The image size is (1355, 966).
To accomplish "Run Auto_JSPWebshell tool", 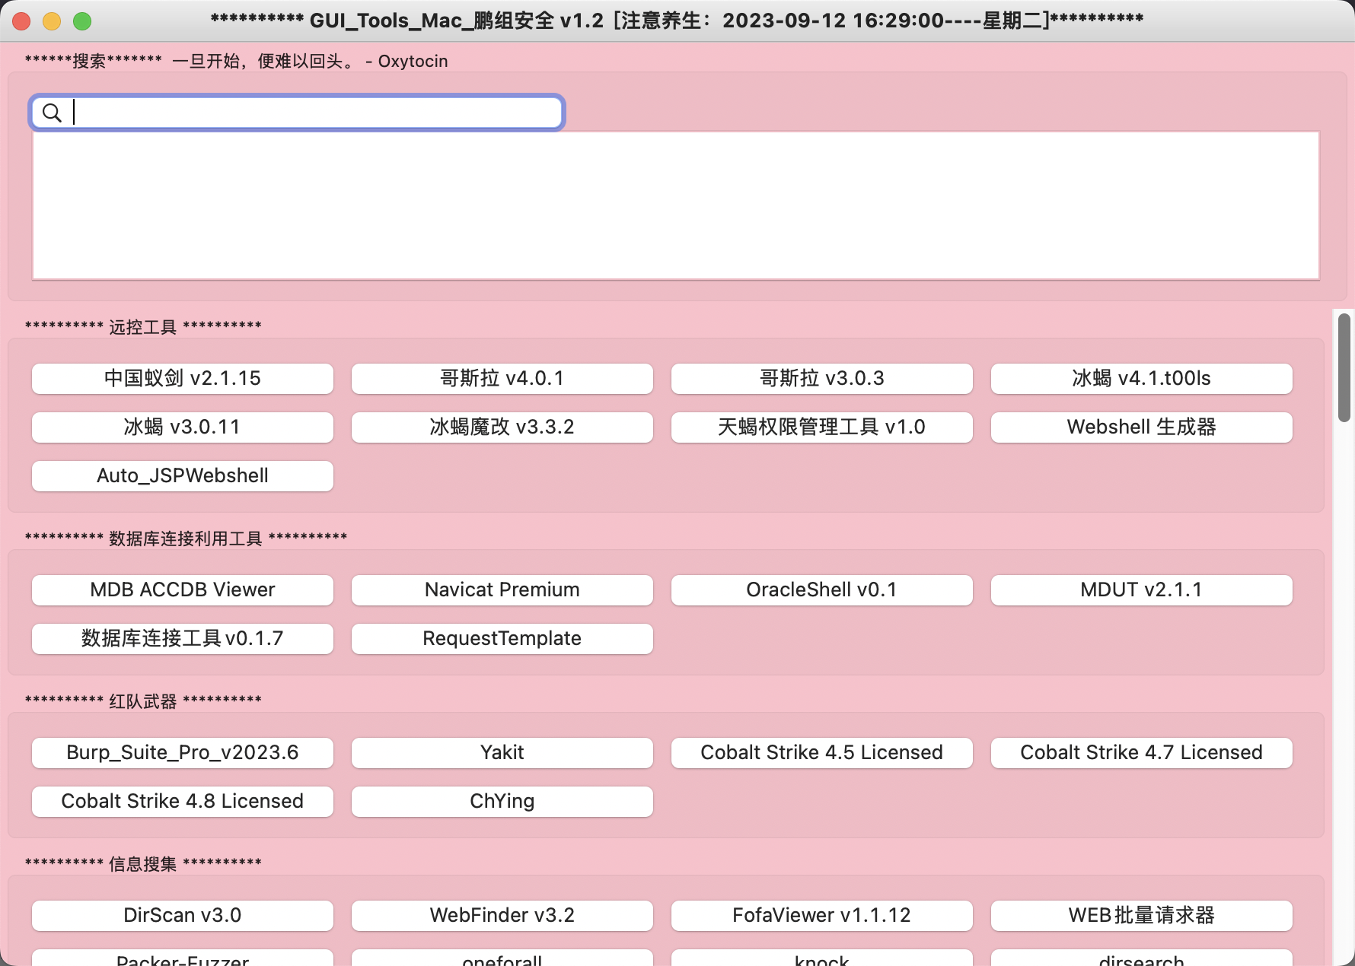I will (183, 476).
